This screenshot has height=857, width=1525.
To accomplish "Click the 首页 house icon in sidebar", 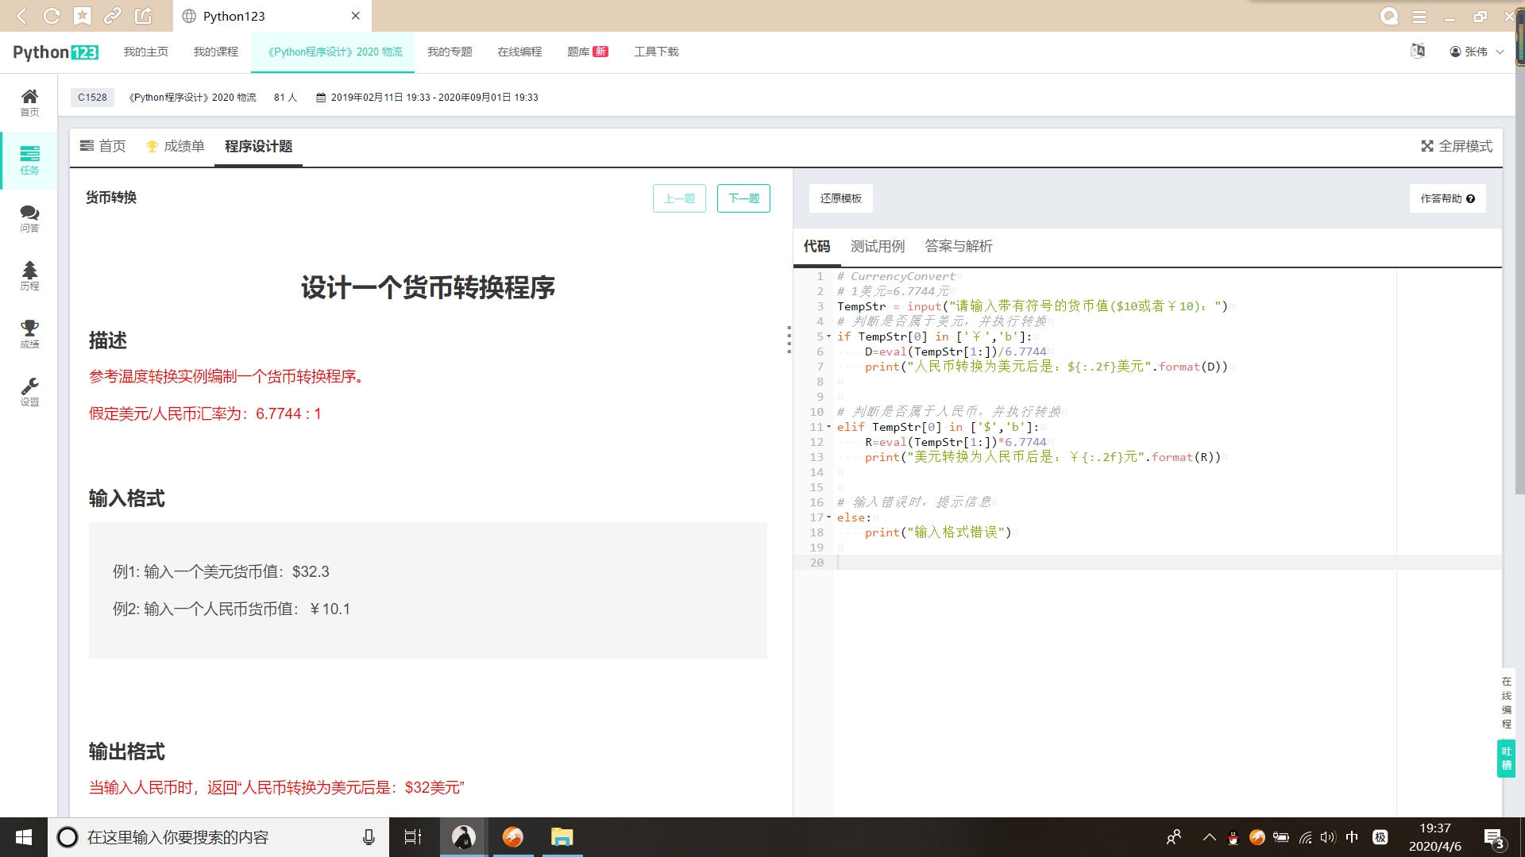I will pos(29,102).
